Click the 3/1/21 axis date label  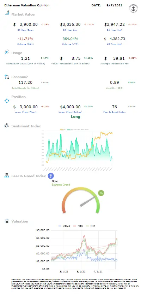click(x=64, y=271)
